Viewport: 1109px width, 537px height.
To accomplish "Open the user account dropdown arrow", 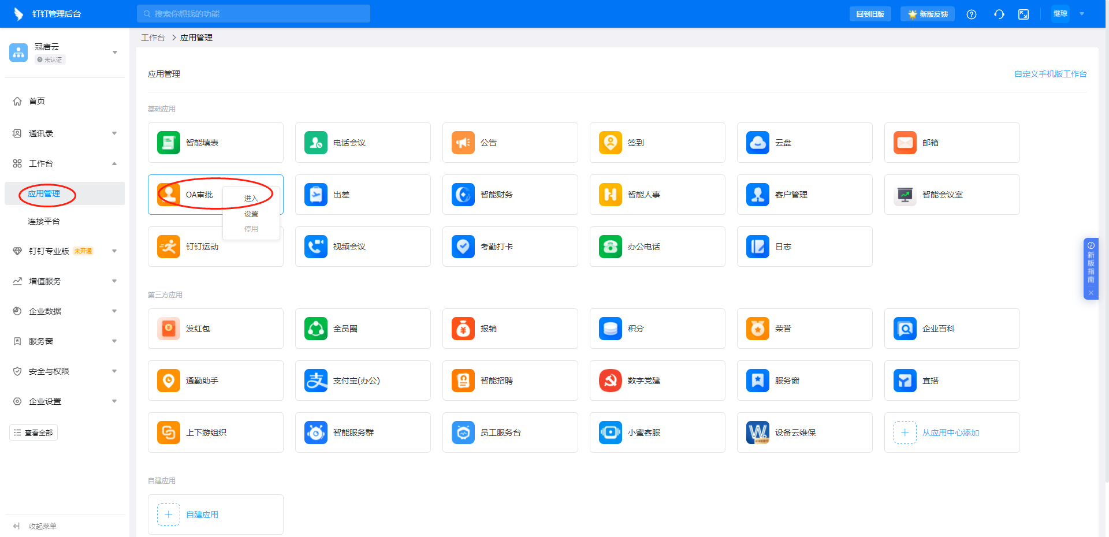I will (1082, 14).
